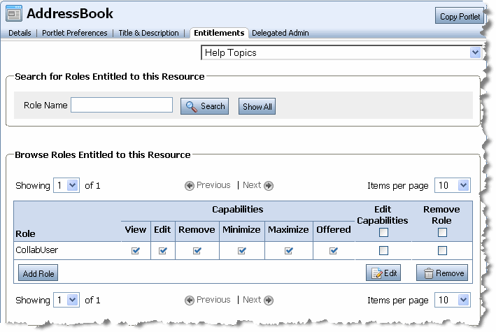Click the AddressBook portlet icon
Screen dimensions: 496x332
[14, 13]
